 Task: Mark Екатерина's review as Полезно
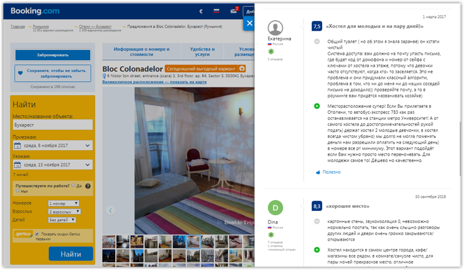pos(331,172)
